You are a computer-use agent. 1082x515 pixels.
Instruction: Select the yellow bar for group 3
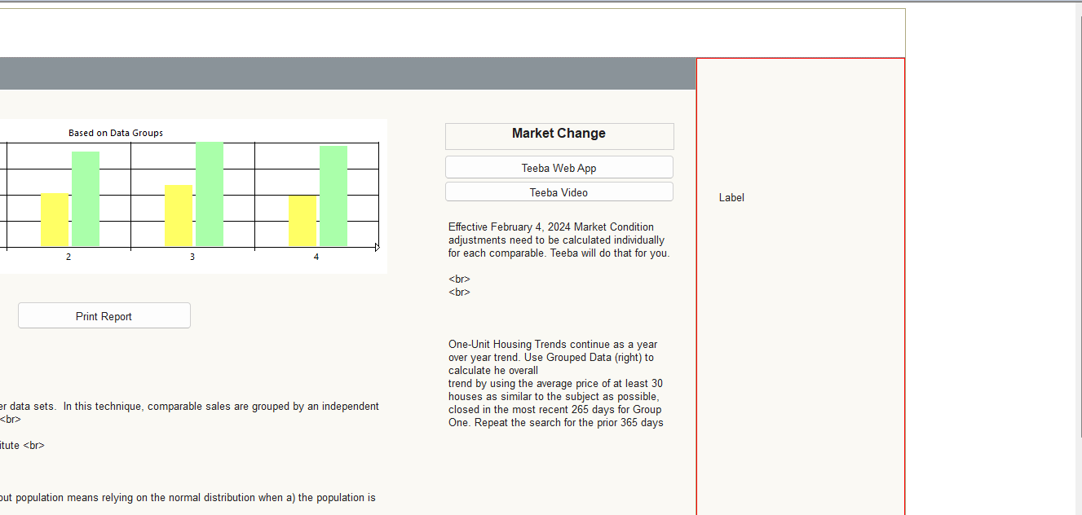(179, 215)
